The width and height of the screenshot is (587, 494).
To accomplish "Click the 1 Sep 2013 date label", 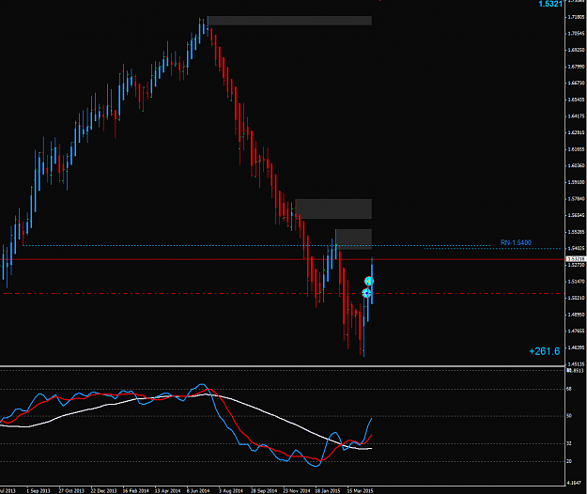I will 39,490.
